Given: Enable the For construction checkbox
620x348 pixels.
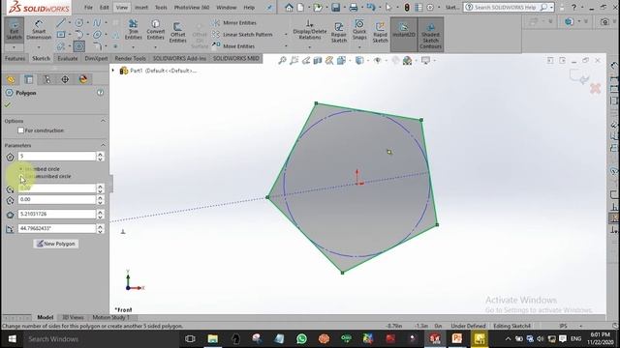Looking at the screenshot, I should tap(21, 130).
